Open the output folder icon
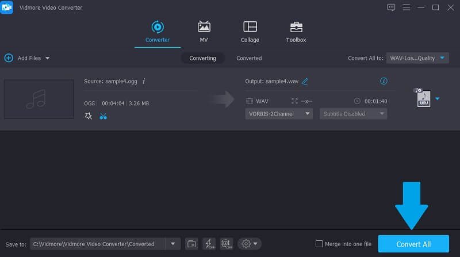This screenshot has height=257, width=460. pyautogui.click(x=191, y=244)
